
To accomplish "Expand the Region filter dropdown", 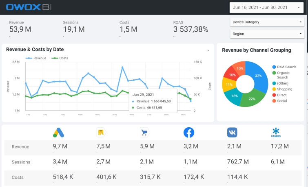I will click(267, 34).
